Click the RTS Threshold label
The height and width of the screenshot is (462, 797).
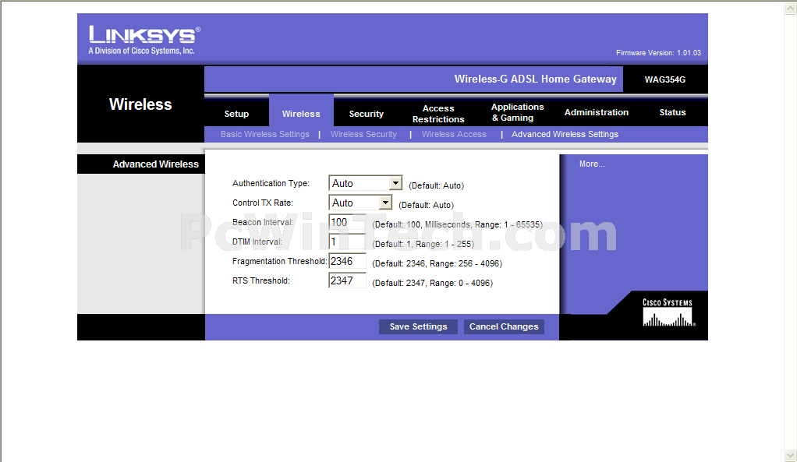tap(260, 280)
